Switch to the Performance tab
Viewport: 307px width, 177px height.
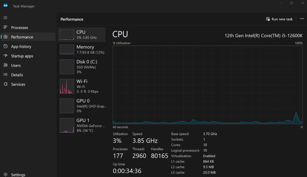(x=22, y=37)
